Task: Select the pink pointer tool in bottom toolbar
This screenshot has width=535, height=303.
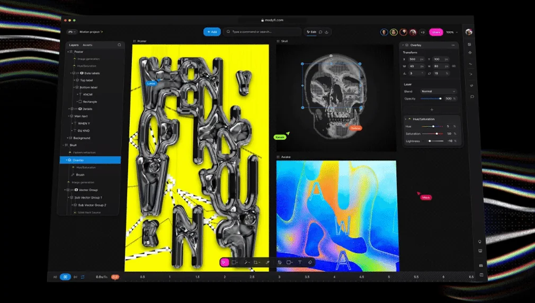Action: point(225,262)
